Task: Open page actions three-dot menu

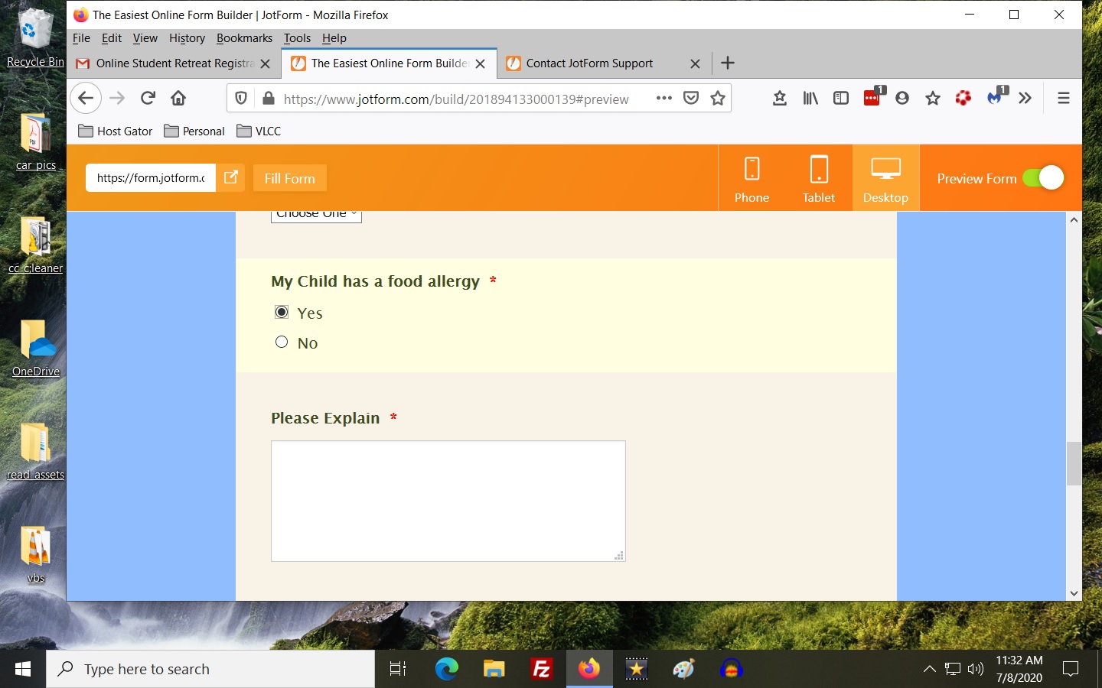Action: (663, 98)
